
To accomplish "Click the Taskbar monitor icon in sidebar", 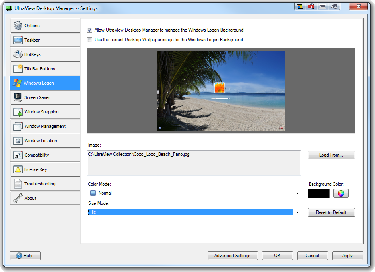I will pos(18,40).
